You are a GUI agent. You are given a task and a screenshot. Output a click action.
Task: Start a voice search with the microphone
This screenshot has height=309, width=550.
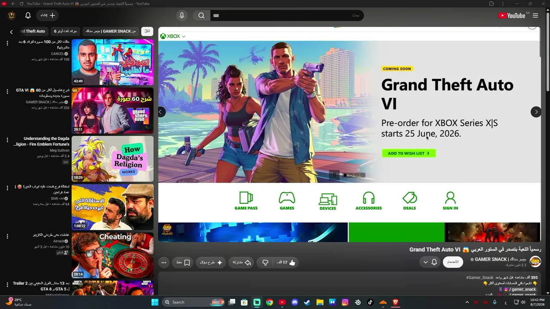pos(182,15)
